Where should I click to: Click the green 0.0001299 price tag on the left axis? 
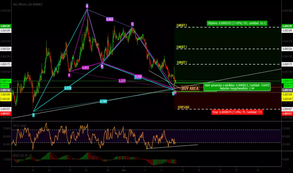pos(6,26)
